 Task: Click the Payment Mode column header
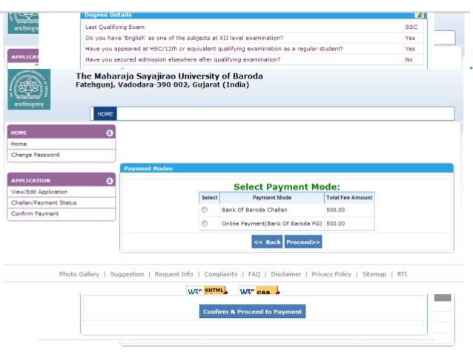coord(272,198)
